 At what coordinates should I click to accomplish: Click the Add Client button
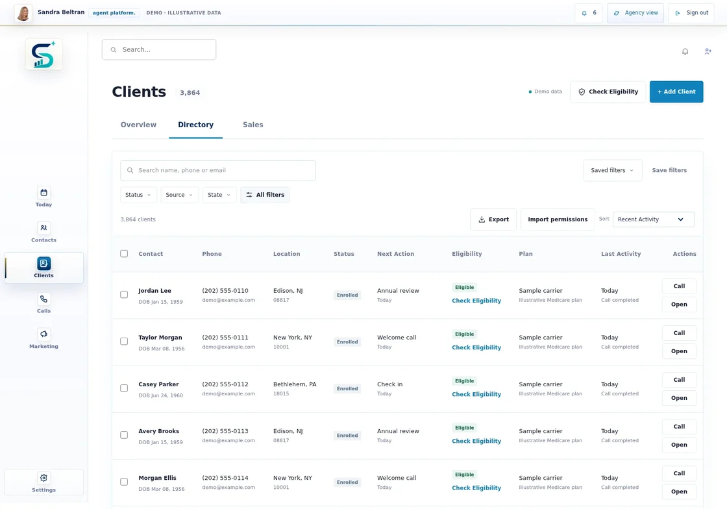point(676,92)
